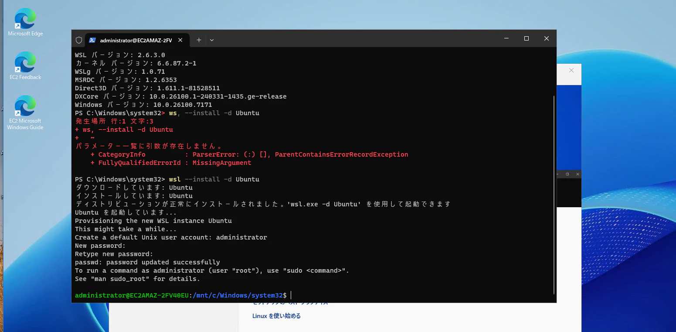The width and height of the screenshot is (676, 332).
Task: Close the small dark window behind Terminal
Action: pyautogui.click(x=578, y=174)
